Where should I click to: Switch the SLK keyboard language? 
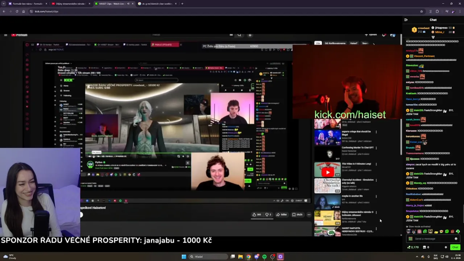pyautogui.click(x=435, y=257)
